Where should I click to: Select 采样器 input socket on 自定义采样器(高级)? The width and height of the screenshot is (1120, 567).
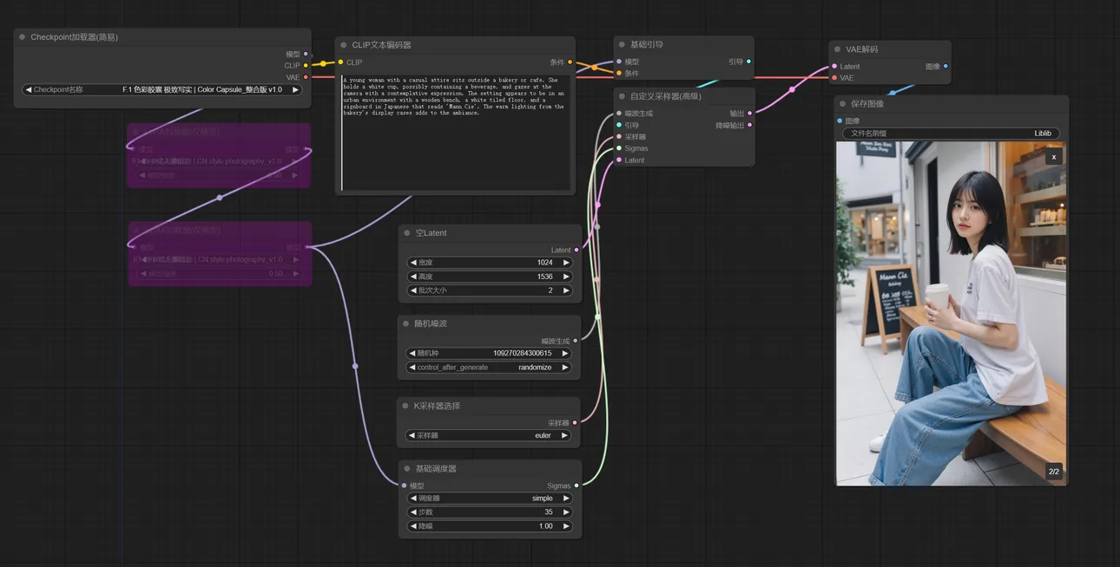coord(619,137)
